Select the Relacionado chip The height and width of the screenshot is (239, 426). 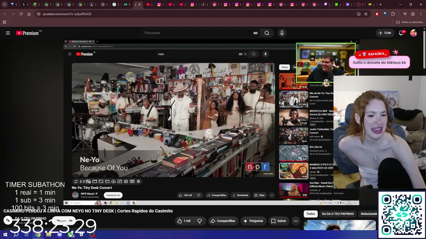pos(369,214)
